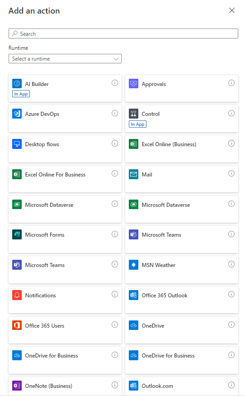Click the Control connector icon
The image size is (245, 396).
(x=133, y=114)
